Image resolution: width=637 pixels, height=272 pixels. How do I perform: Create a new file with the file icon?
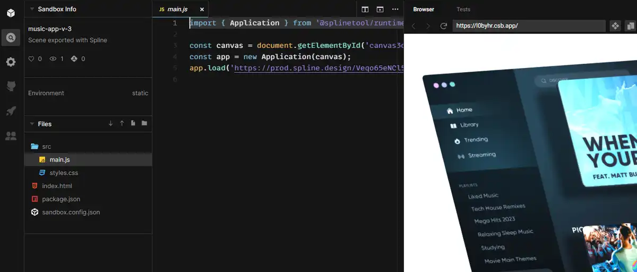[133, 123]
